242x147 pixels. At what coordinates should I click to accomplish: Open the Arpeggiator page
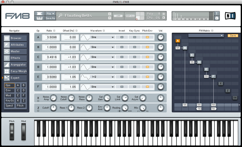pyautogui.click(x=15, y=65)
